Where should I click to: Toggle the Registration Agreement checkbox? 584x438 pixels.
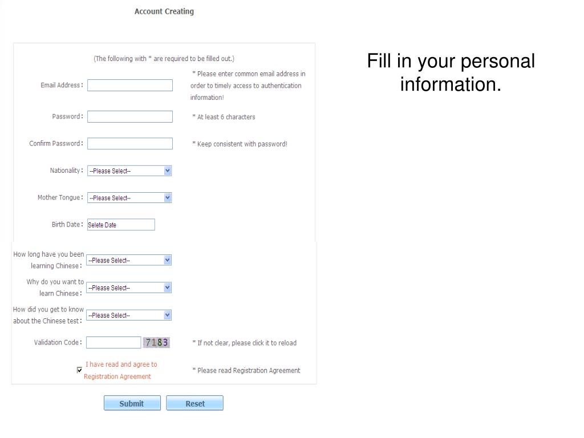79,370
